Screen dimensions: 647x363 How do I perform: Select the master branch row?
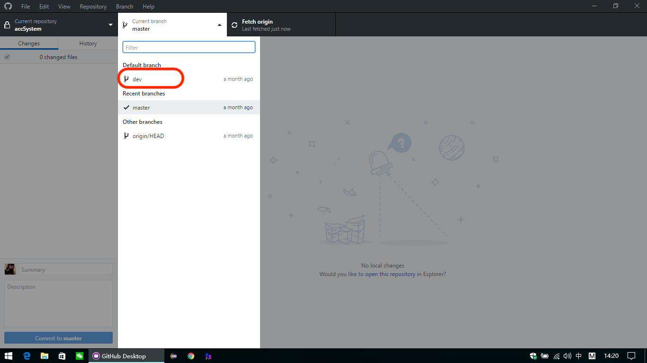coord(189,107)
